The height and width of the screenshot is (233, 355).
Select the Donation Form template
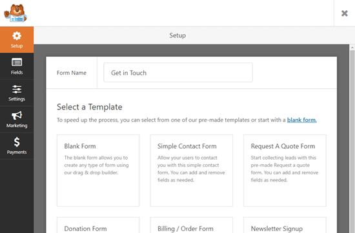tap(98, 225)
